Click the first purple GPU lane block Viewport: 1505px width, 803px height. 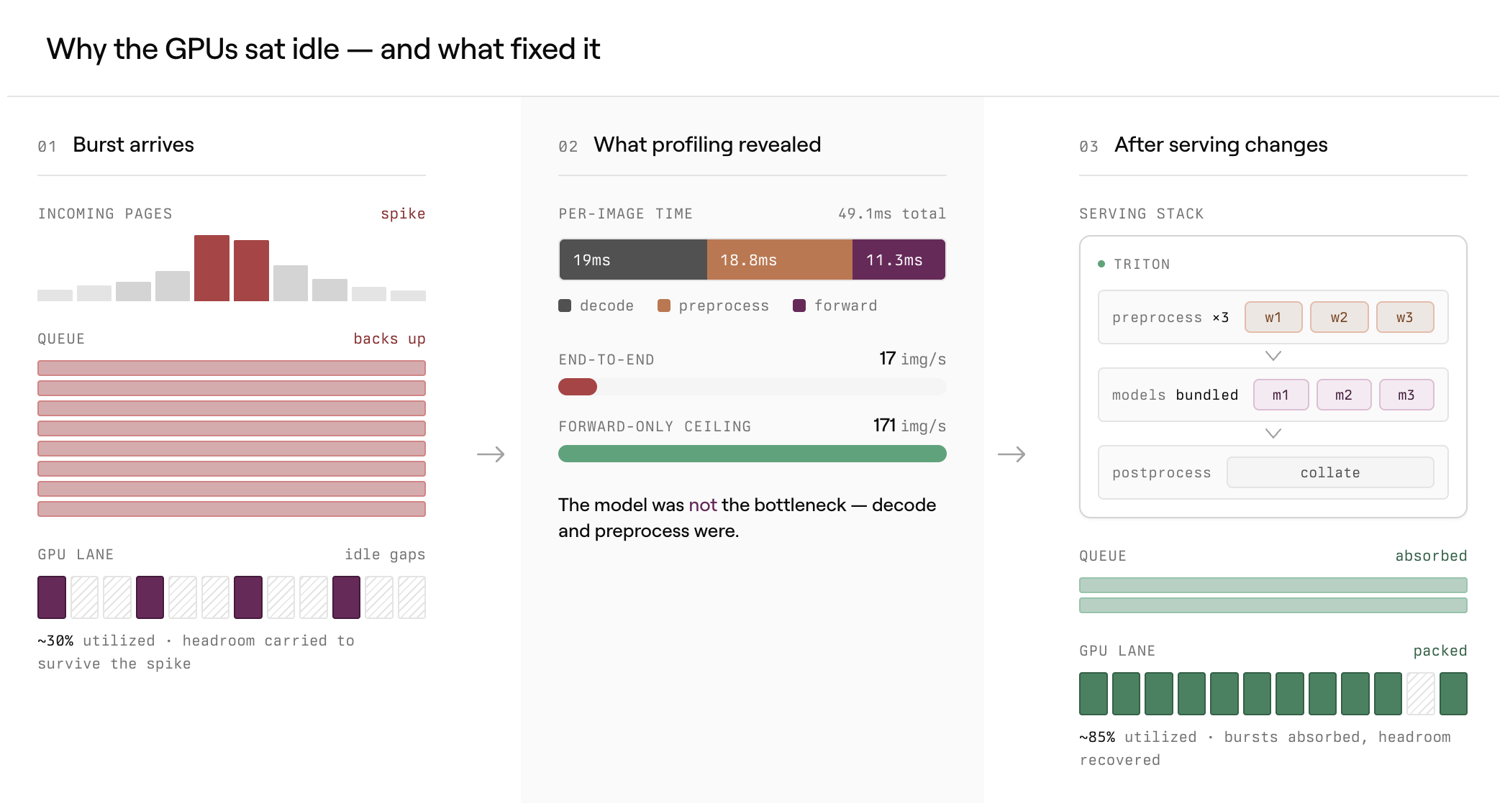pyautogui.click(x=52, y=597)
